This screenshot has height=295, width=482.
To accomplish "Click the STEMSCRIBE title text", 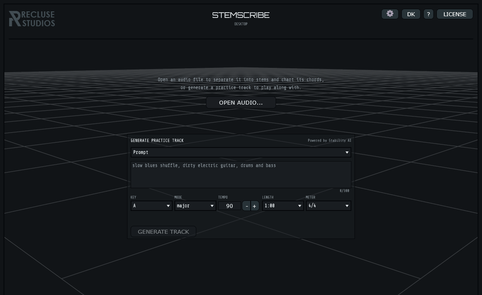I will (241, 15).
